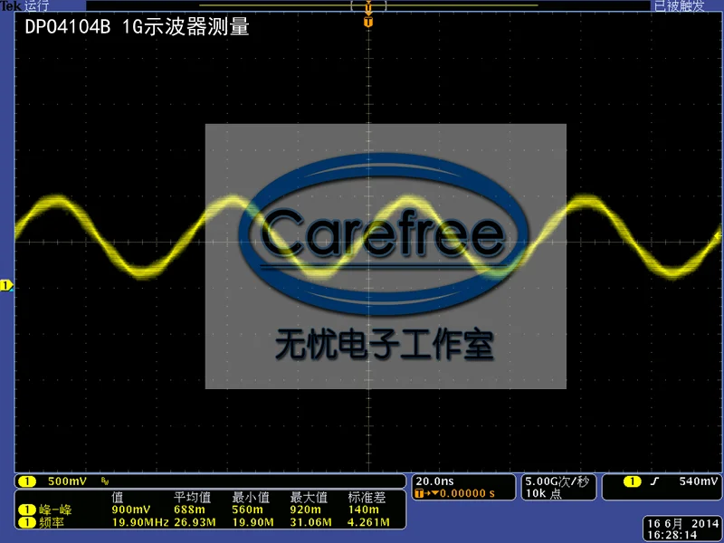
Task: Select the 500mV vertical scale readout
Action: click(x=67, y=481)
